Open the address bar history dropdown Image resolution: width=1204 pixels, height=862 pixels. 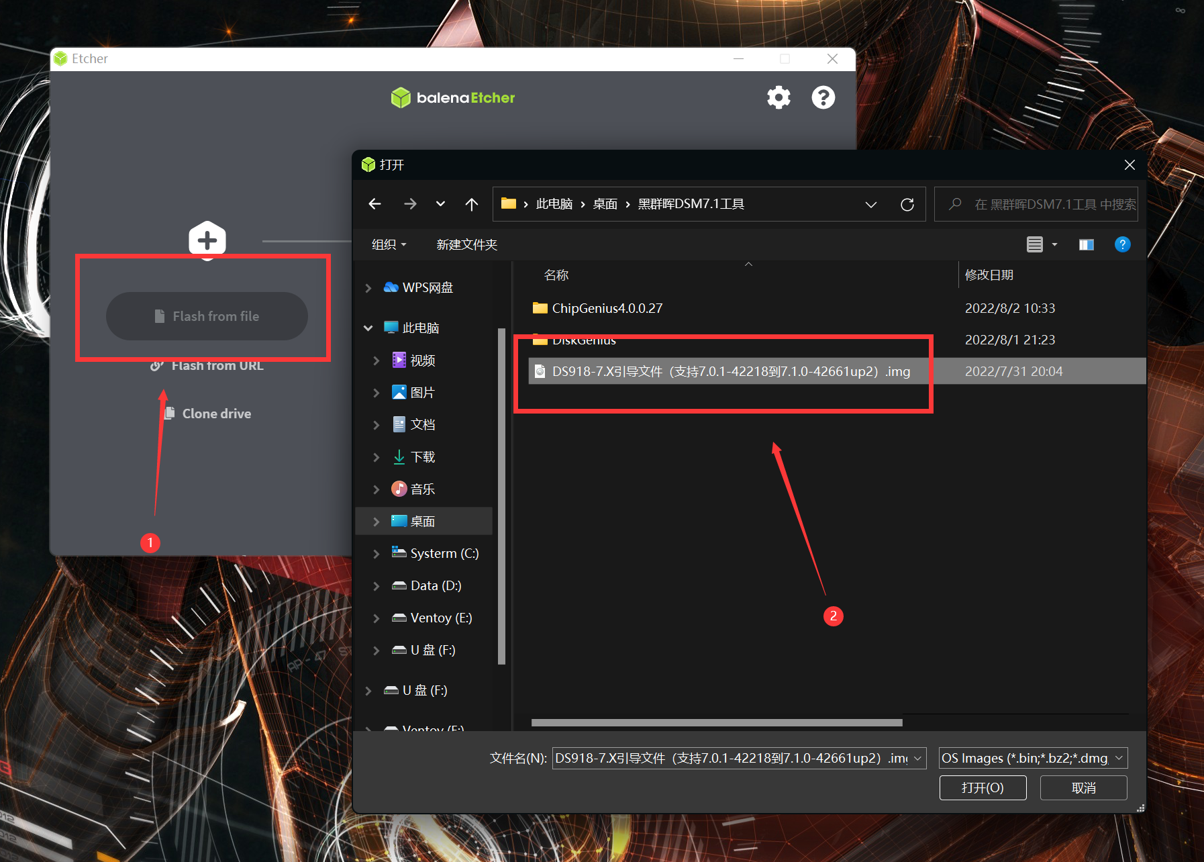point(870,205)
